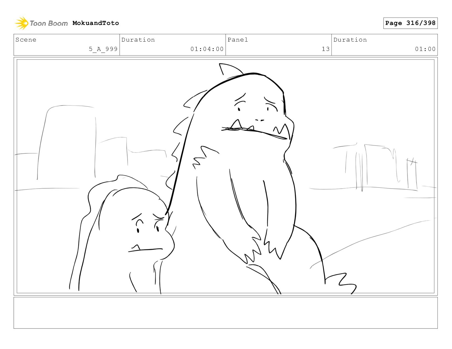Select panel duration 01:00
Viewport: 452px width, 349px height.
tap(425, 49)
